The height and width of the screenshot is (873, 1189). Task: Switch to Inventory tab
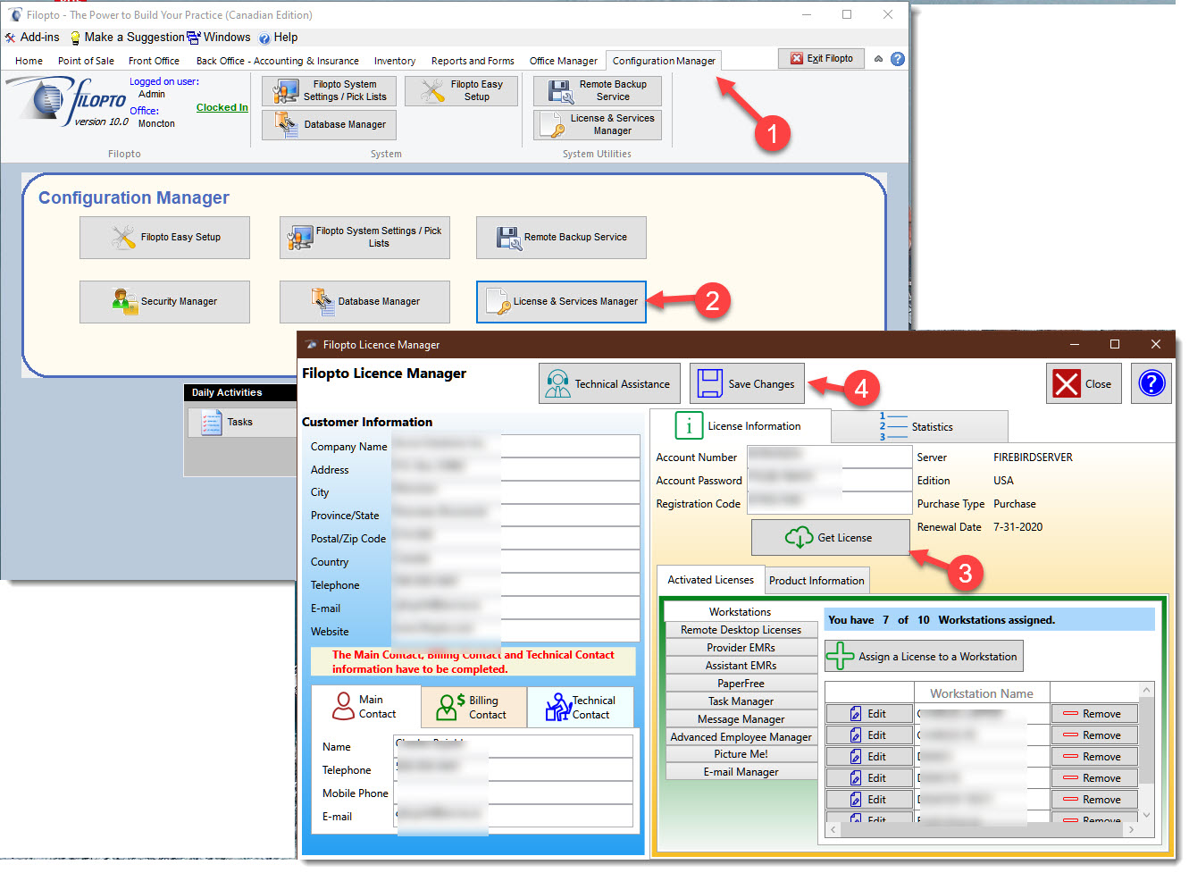(x=395, y=61)
